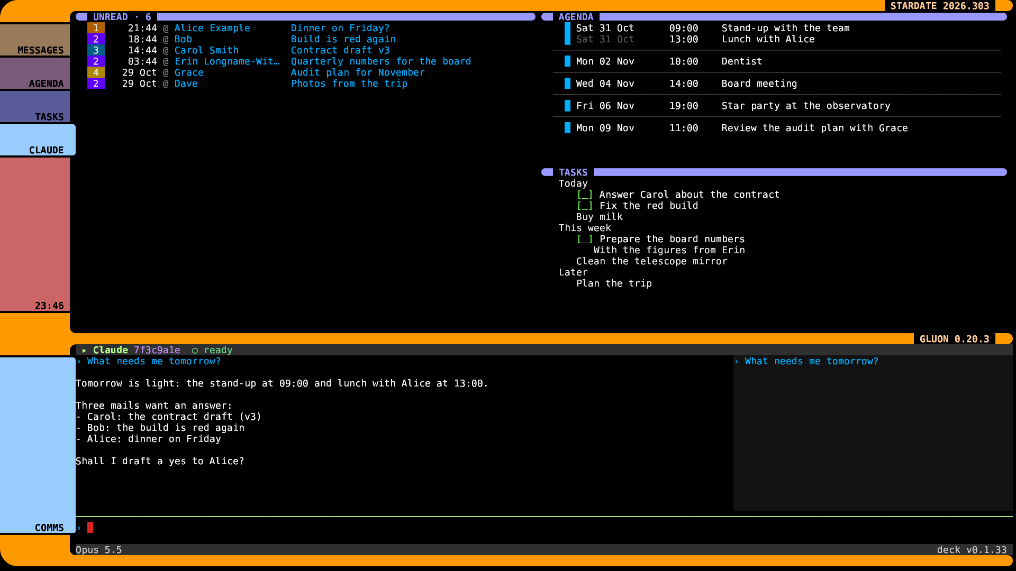Click the count badge next to Dave

[96, 84]
